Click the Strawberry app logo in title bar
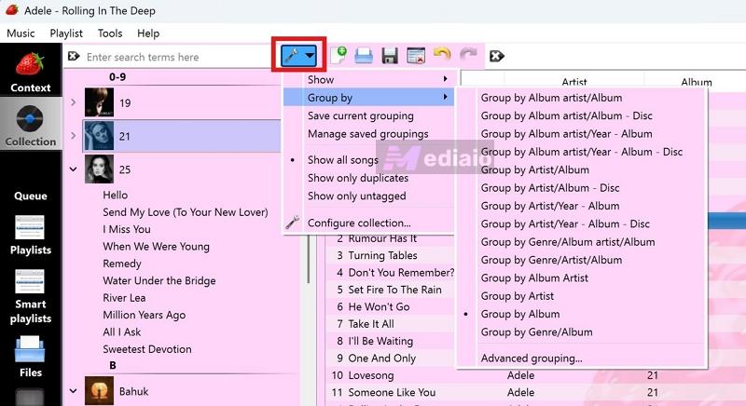Image resolution: width=746 pixels, height=406 pixels. point(12,9)
